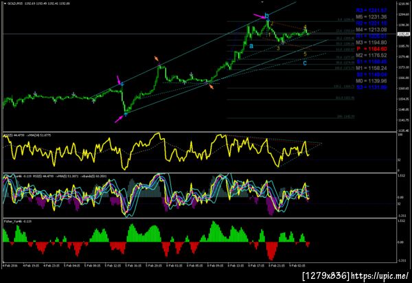This screenshot has width=412, height=283.
Task: Select the M3 = 1194.80 pivot label
Action: coord(371,43)
